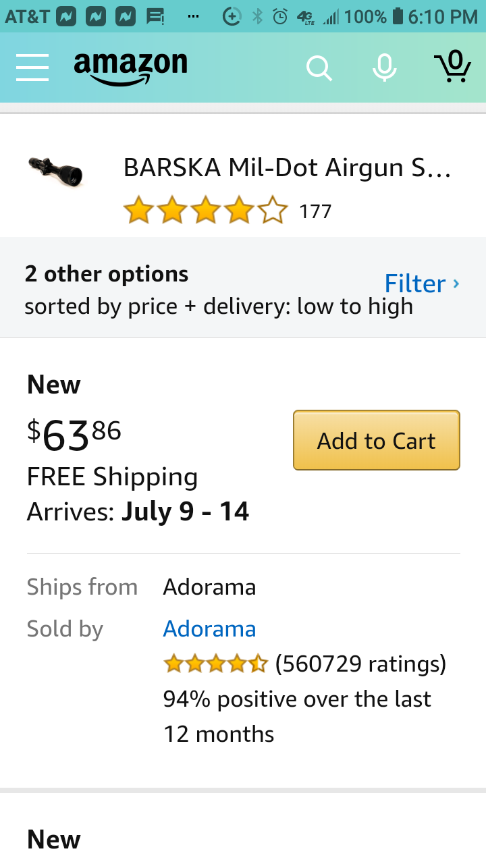This screenshot has width=486, height=864.
Task: Tap the Bluetooth status icon
Action: coord(257,16)
